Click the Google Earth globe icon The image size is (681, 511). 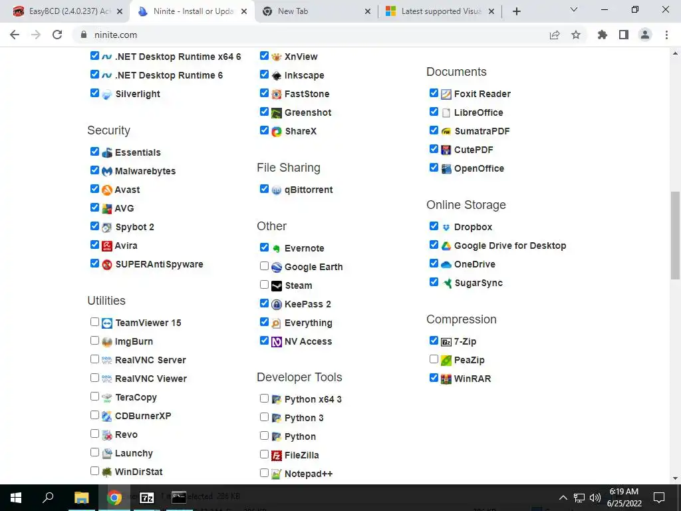(x=276, y=267)
